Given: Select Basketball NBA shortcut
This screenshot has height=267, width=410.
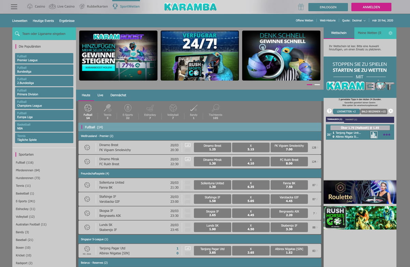Looking at the screenshot, I should pyautogui.click(x=44, y=126).
